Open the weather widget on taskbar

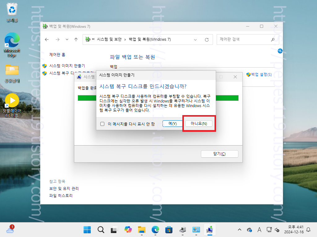[x=10, y=229]
